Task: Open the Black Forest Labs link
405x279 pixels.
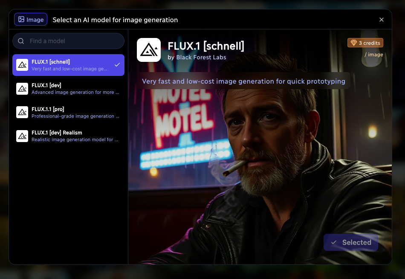Action: click(x=201, y=58)
